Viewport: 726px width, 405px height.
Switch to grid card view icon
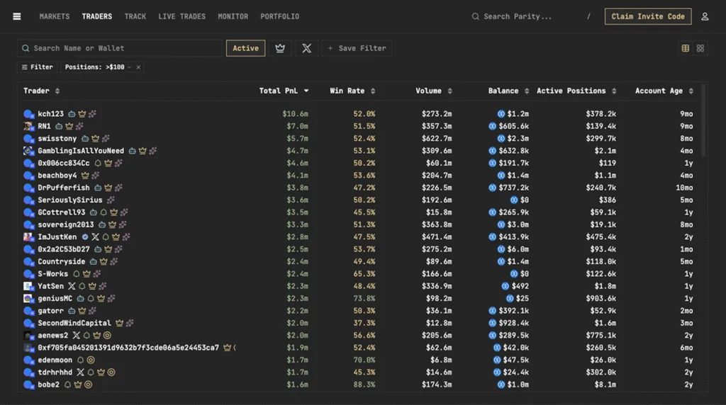pos(700,48)
